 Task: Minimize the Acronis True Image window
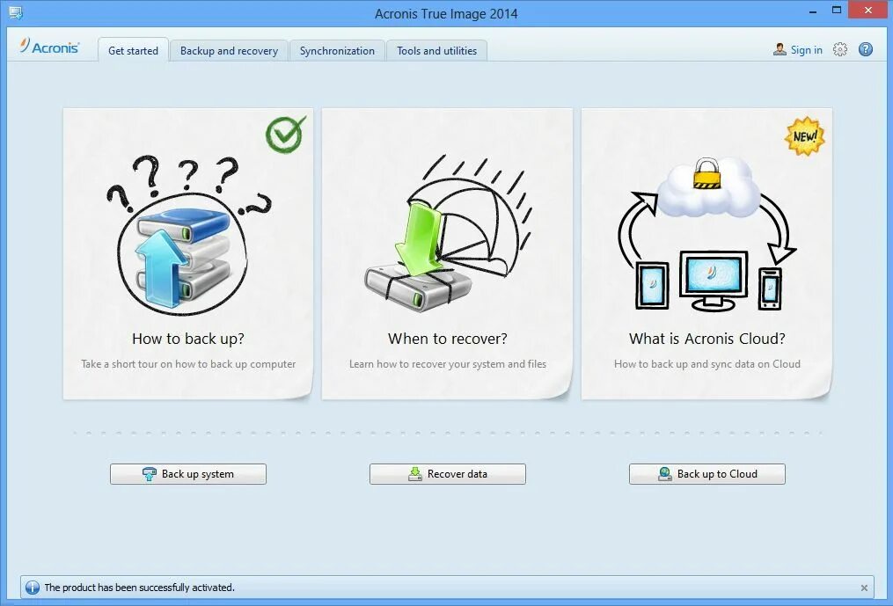811,11
